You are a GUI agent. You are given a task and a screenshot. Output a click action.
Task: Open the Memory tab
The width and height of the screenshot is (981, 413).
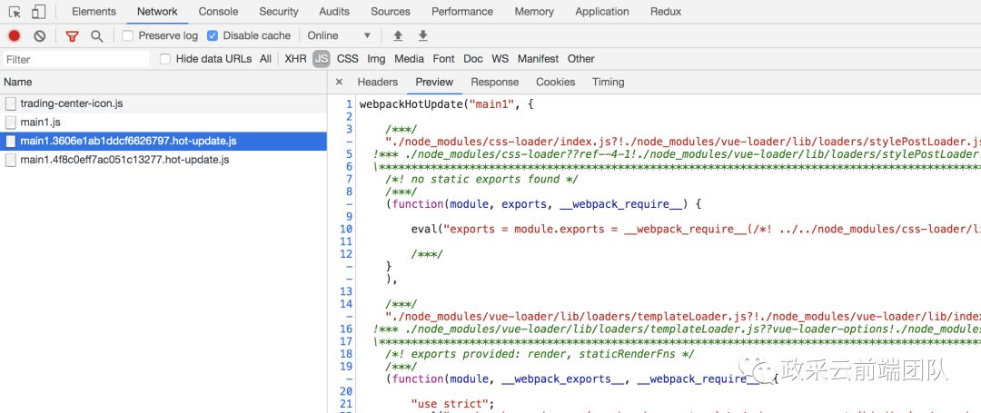pyautogui.click(x=534, y=11)
